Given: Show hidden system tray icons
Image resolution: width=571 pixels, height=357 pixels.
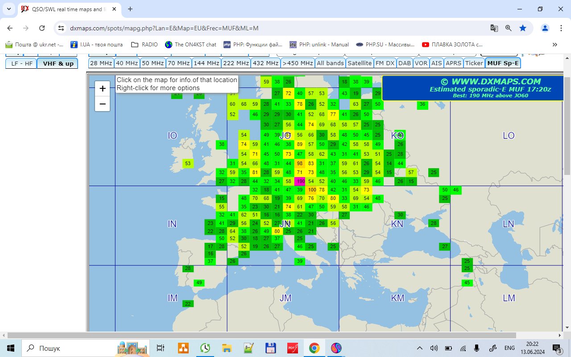Looking at the screenshot, I should click(x=419, y=348).
